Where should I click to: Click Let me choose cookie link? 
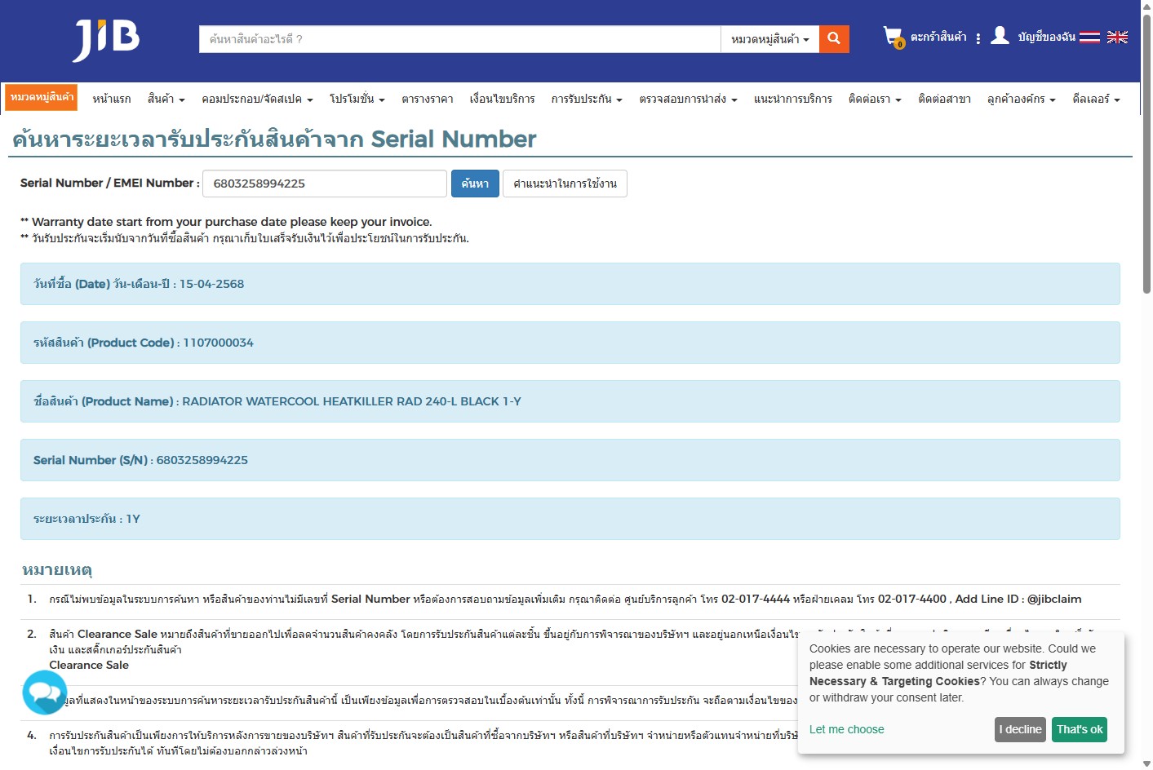846,729
